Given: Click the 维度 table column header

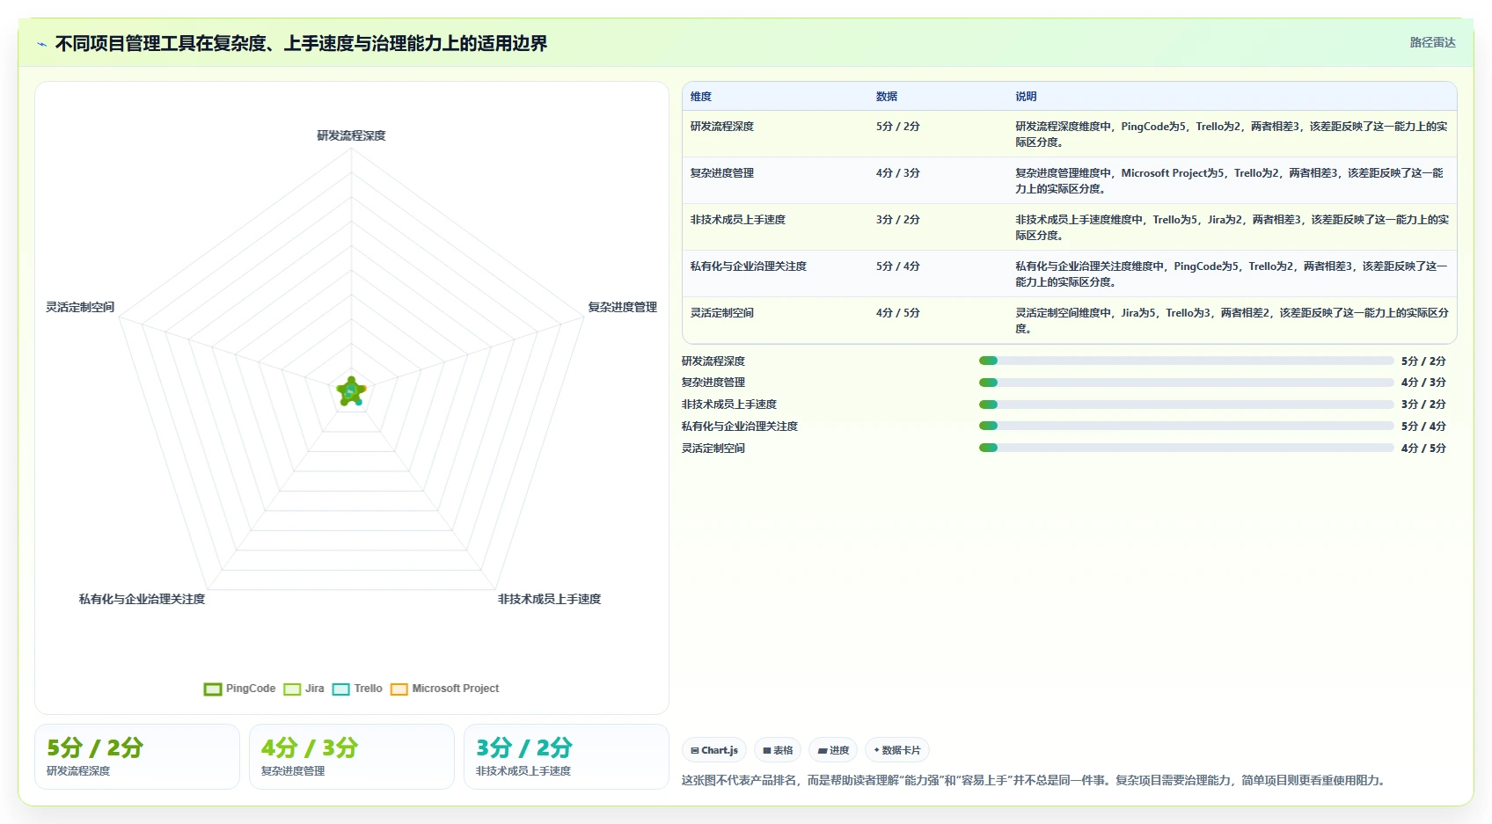Looking at the screenshot, I should pyautogui.click(x=701, y=97).
